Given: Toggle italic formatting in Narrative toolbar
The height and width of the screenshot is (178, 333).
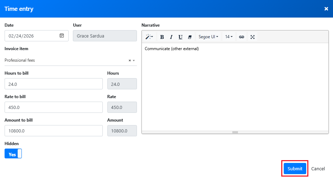Looking at the screenshot, I should [x=171, y=37].
